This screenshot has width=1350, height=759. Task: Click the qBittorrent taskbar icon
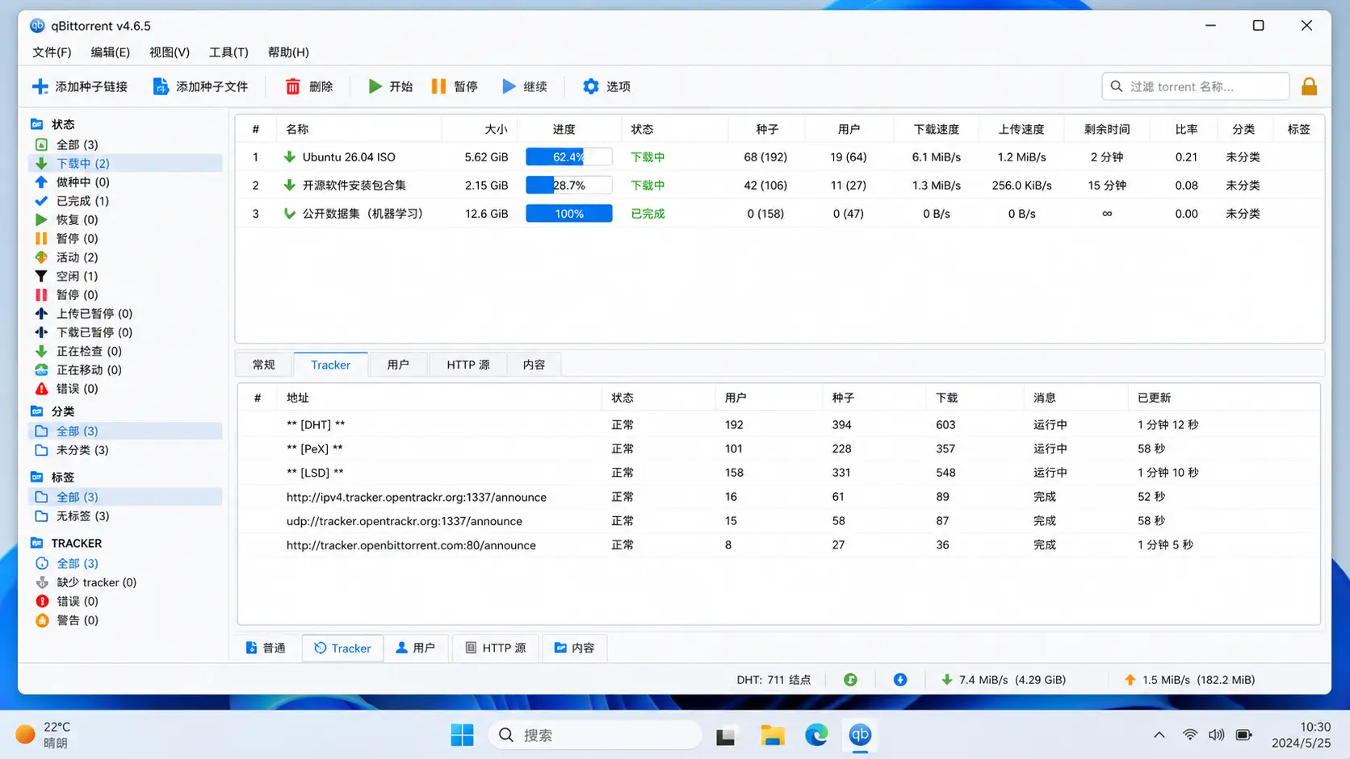[860, 735]
